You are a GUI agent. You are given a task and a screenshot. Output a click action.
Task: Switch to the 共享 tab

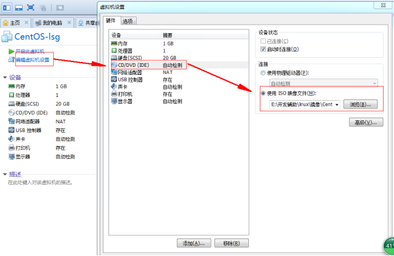(x=88, y=23)
